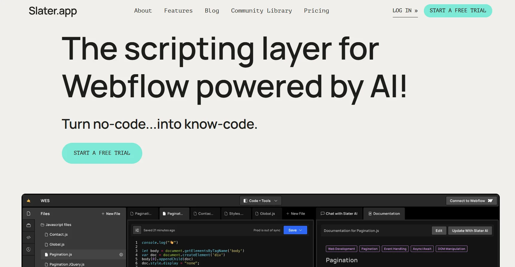Click the Update With Slater AI button
The height and width of the screenshot is (267, 515).
point(470,231)
